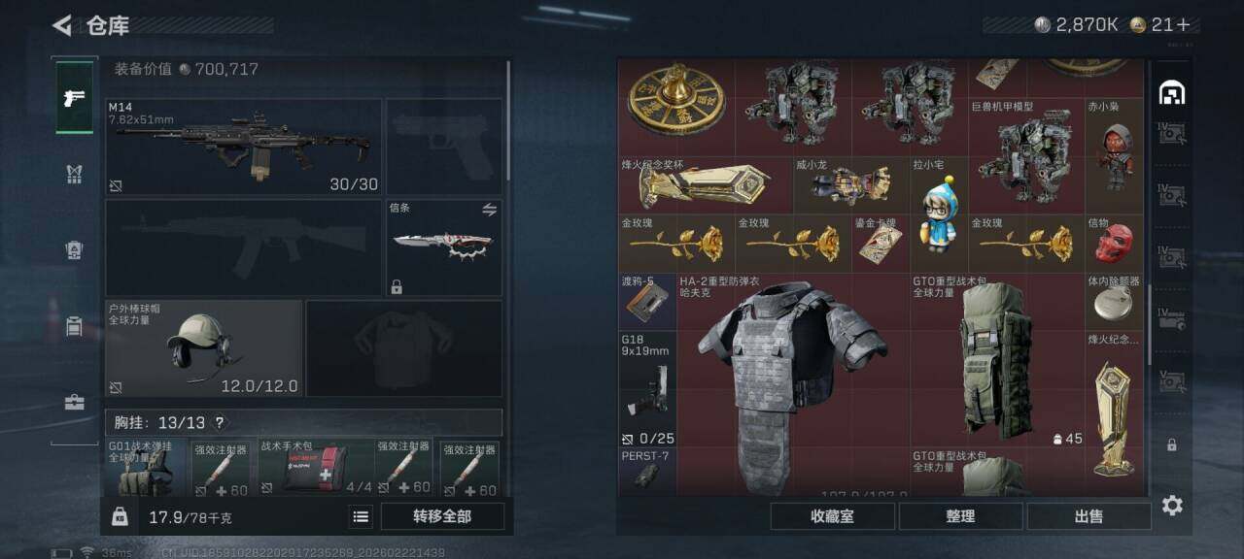
Task: Toggle the list view icon beside 转移全部
Action: [x=361, y=516]
